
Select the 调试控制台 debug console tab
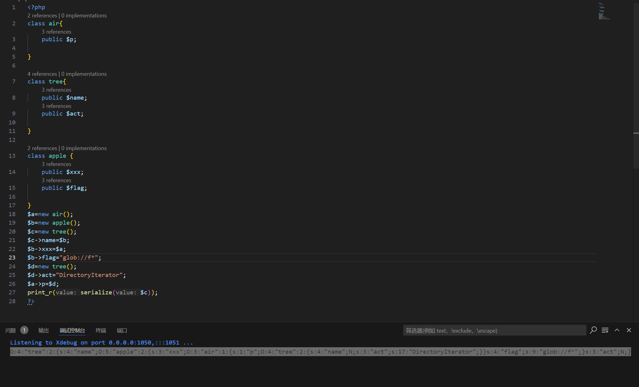72,330
